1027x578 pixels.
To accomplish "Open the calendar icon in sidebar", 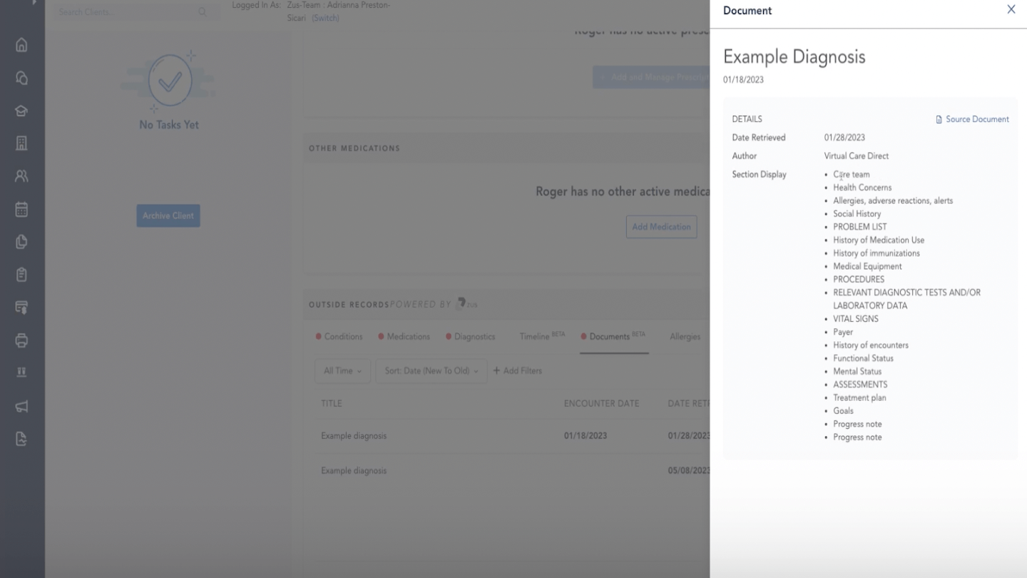I will 21,209.
